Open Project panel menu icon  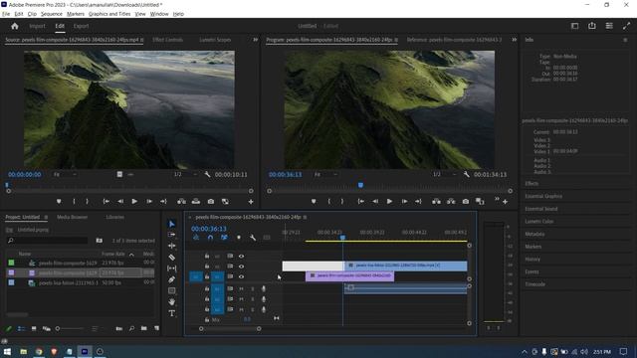pyautogui.click(x=46, y=218)
